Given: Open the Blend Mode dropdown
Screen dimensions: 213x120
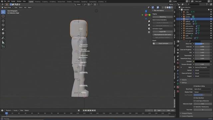Looking at the screenshot, I should [x=203, y=89].
